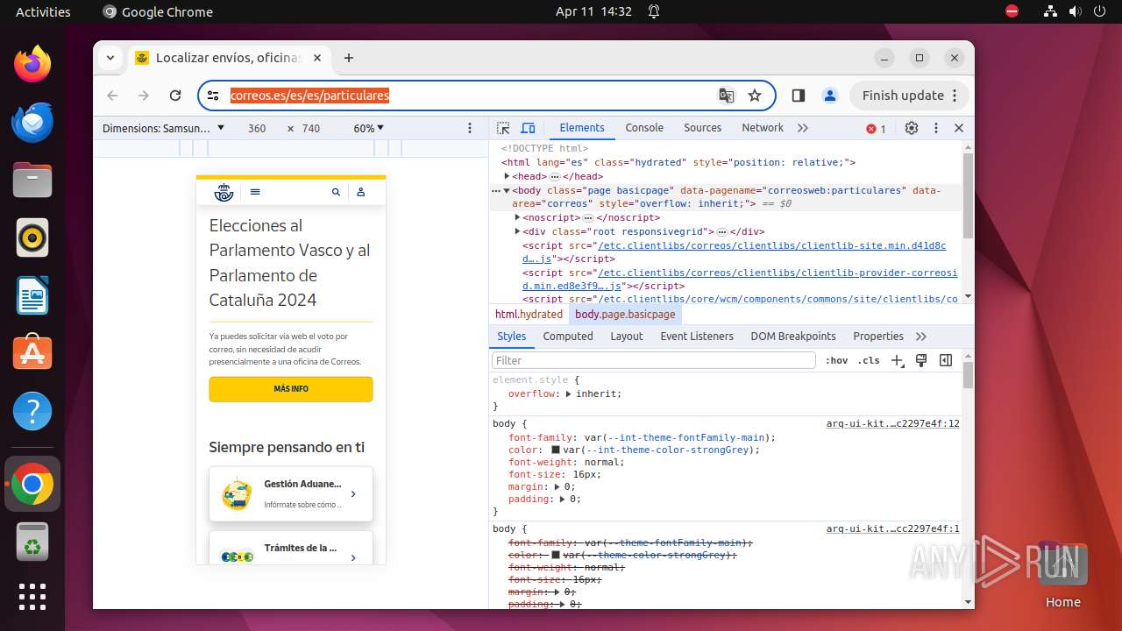Image resolution: width=1122 pixels, height=631 pixels.
Task: Add a new style rule plus icon
Action: 898,360
